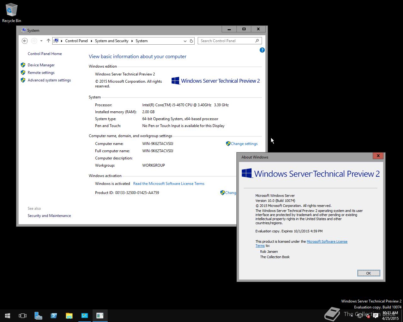
Task: Switch to the System control panel taskbar button
Action: (x=84, y=316)
